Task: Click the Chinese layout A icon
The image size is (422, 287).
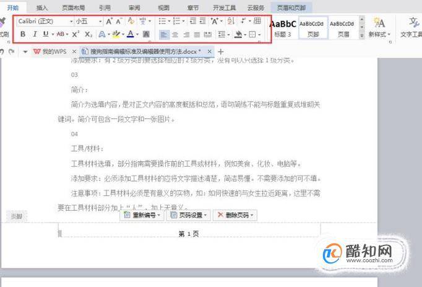Action: [215, 21]
